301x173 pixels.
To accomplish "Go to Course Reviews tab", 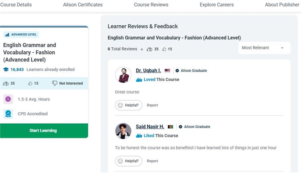I will click(x=151, y=4).
